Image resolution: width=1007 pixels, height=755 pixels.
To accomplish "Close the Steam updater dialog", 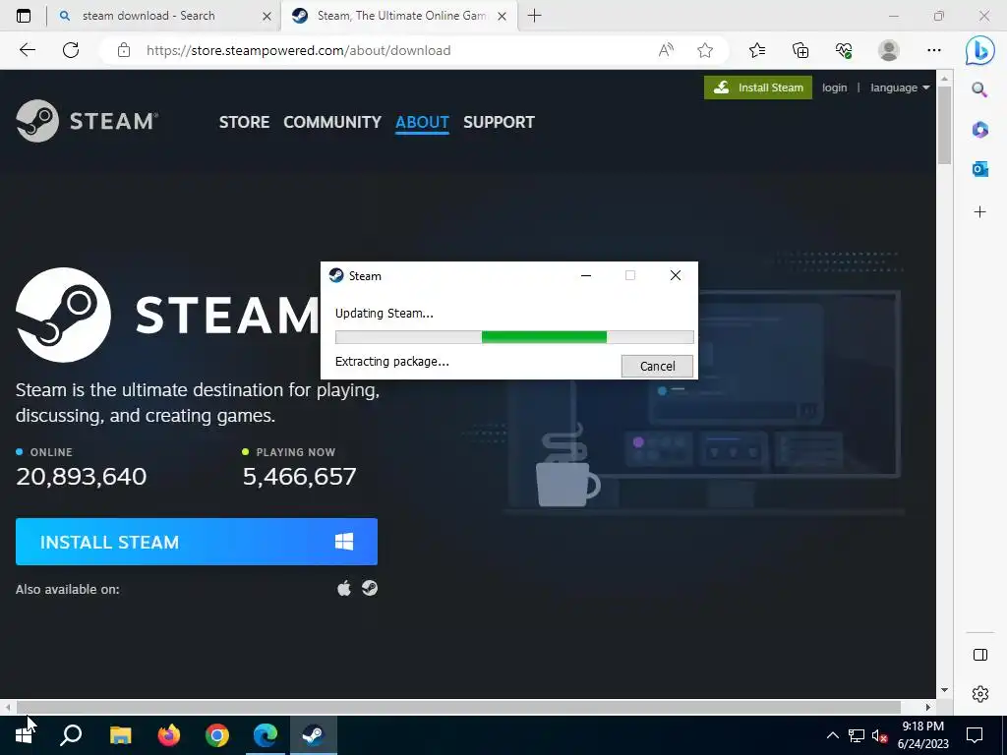I will coord(675,275).
